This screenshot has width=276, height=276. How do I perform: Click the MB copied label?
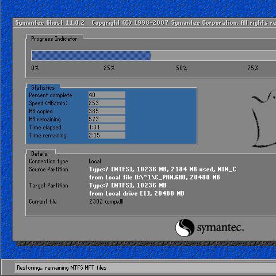[41, 111]
